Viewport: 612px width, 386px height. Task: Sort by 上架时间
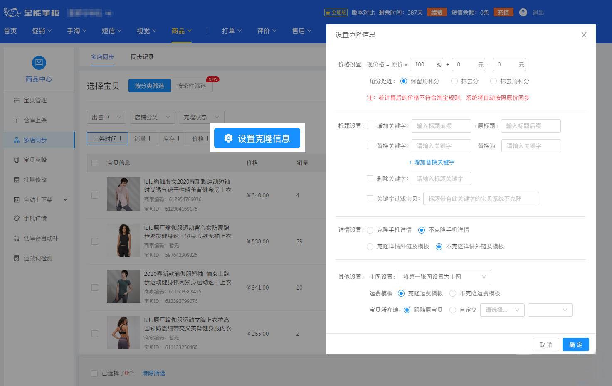(x=108, y=139)
